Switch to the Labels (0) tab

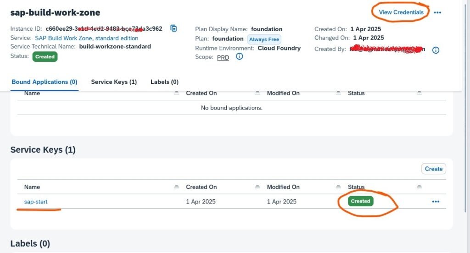[164, 82]
